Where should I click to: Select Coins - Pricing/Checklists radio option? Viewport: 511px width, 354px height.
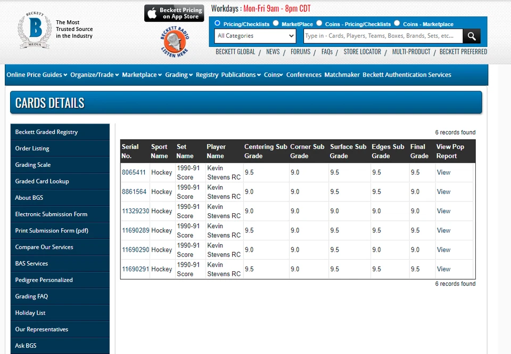319,23
